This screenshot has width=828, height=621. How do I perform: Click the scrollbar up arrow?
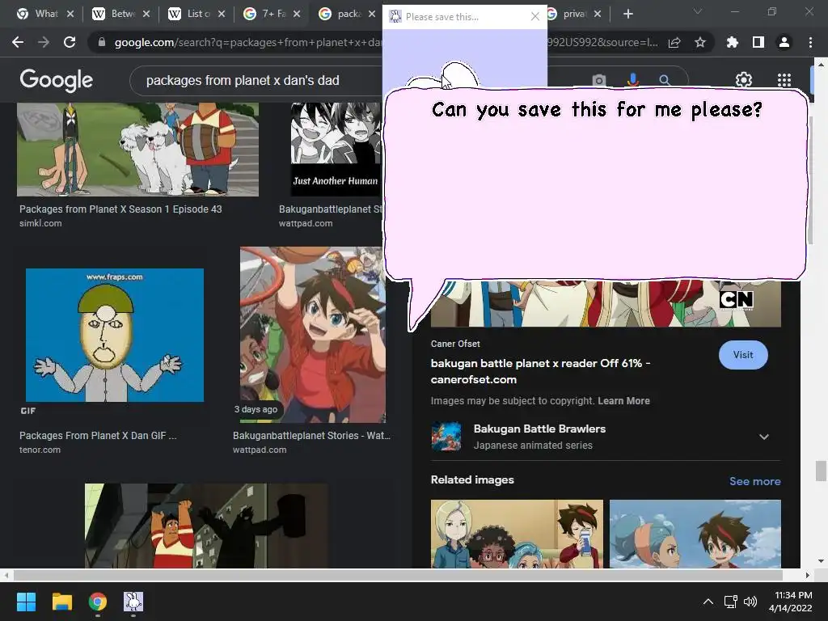(x=821, y=65)
